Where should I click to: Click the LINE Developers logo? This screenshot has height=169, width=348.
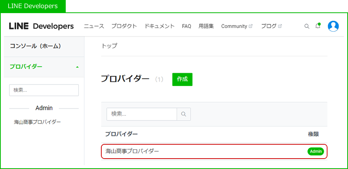point(41,26)
